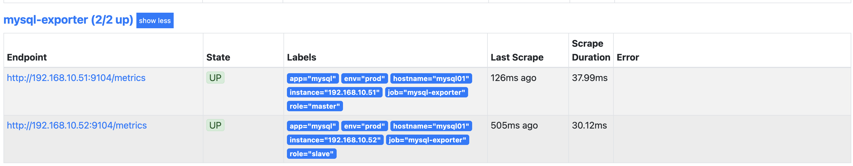Click the UP state badge for 192.168.10.52
The image size is (853, 166).
215,125
